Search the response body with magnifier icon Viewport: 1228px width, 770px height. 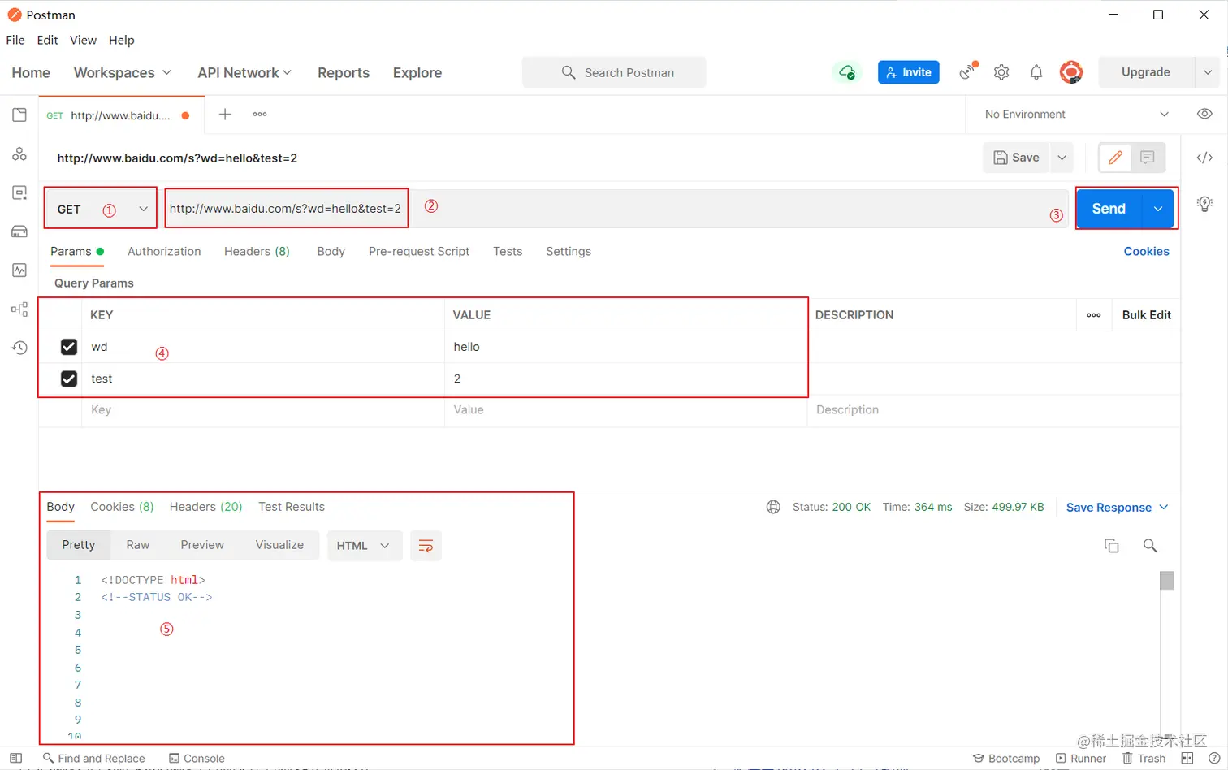pos(1150,546)
